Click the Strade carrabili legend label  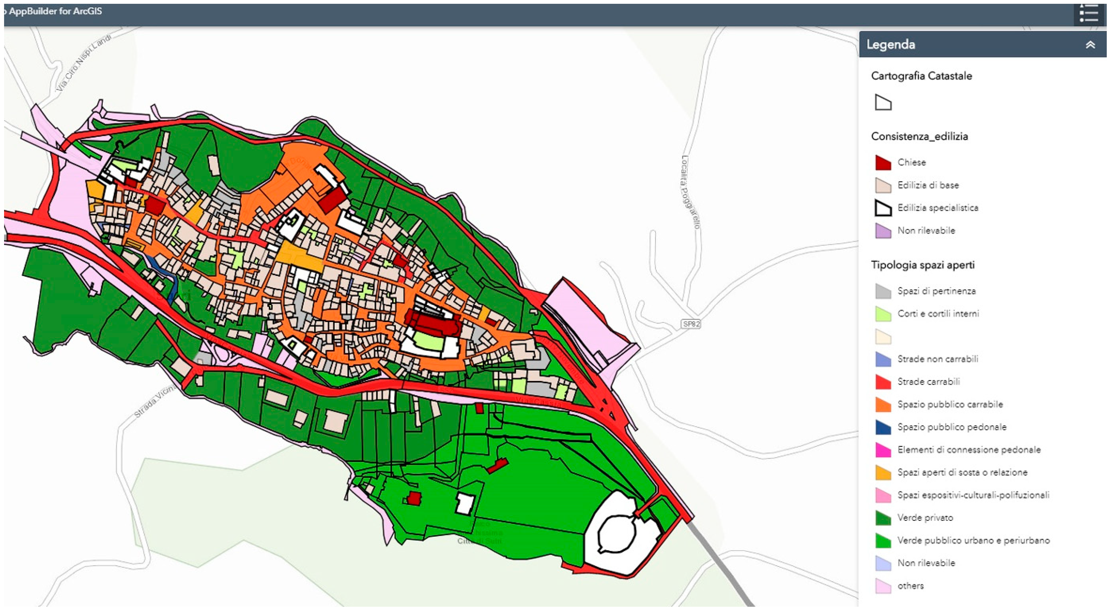tap(929, 382)
